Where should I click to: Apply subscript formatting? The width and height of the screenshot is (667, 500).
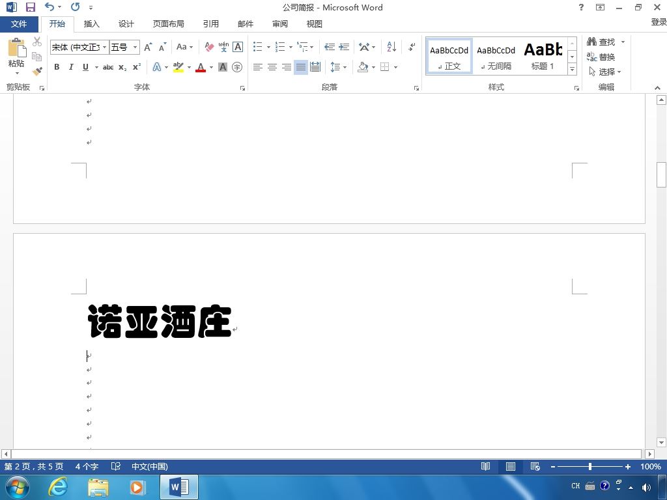[x=122, y=67]
